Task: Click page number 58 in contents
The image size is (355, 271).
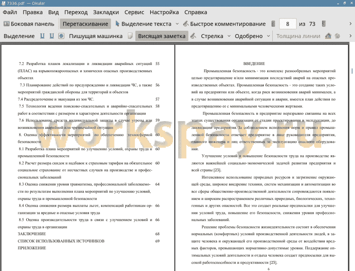Action: [x=157, y=106]
